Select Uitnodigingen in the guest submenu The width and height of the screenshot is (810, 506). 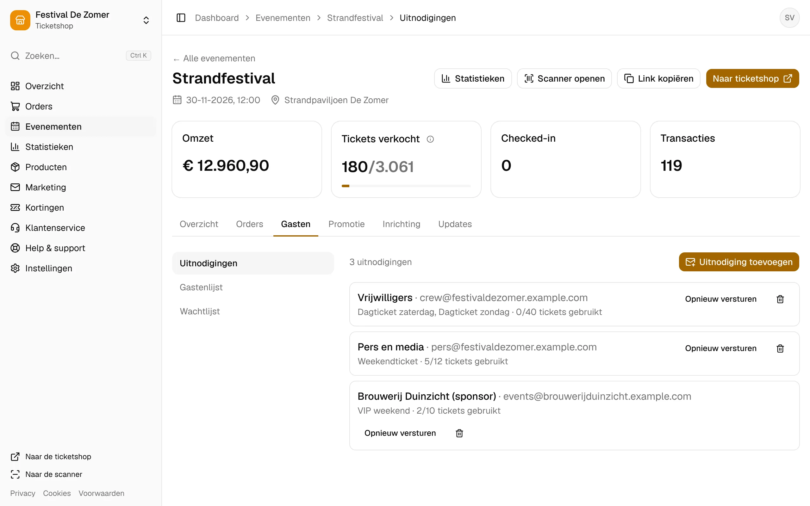(x=253, y=263)
